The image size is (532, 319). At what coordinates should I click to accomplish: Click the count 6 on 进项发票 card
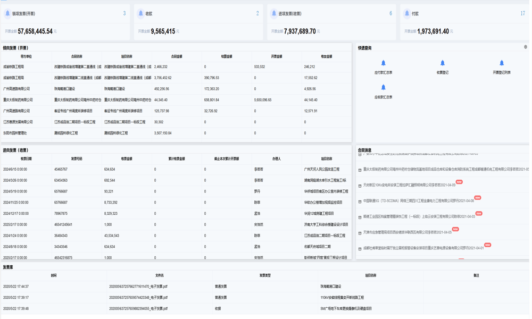tap(390, 14)
